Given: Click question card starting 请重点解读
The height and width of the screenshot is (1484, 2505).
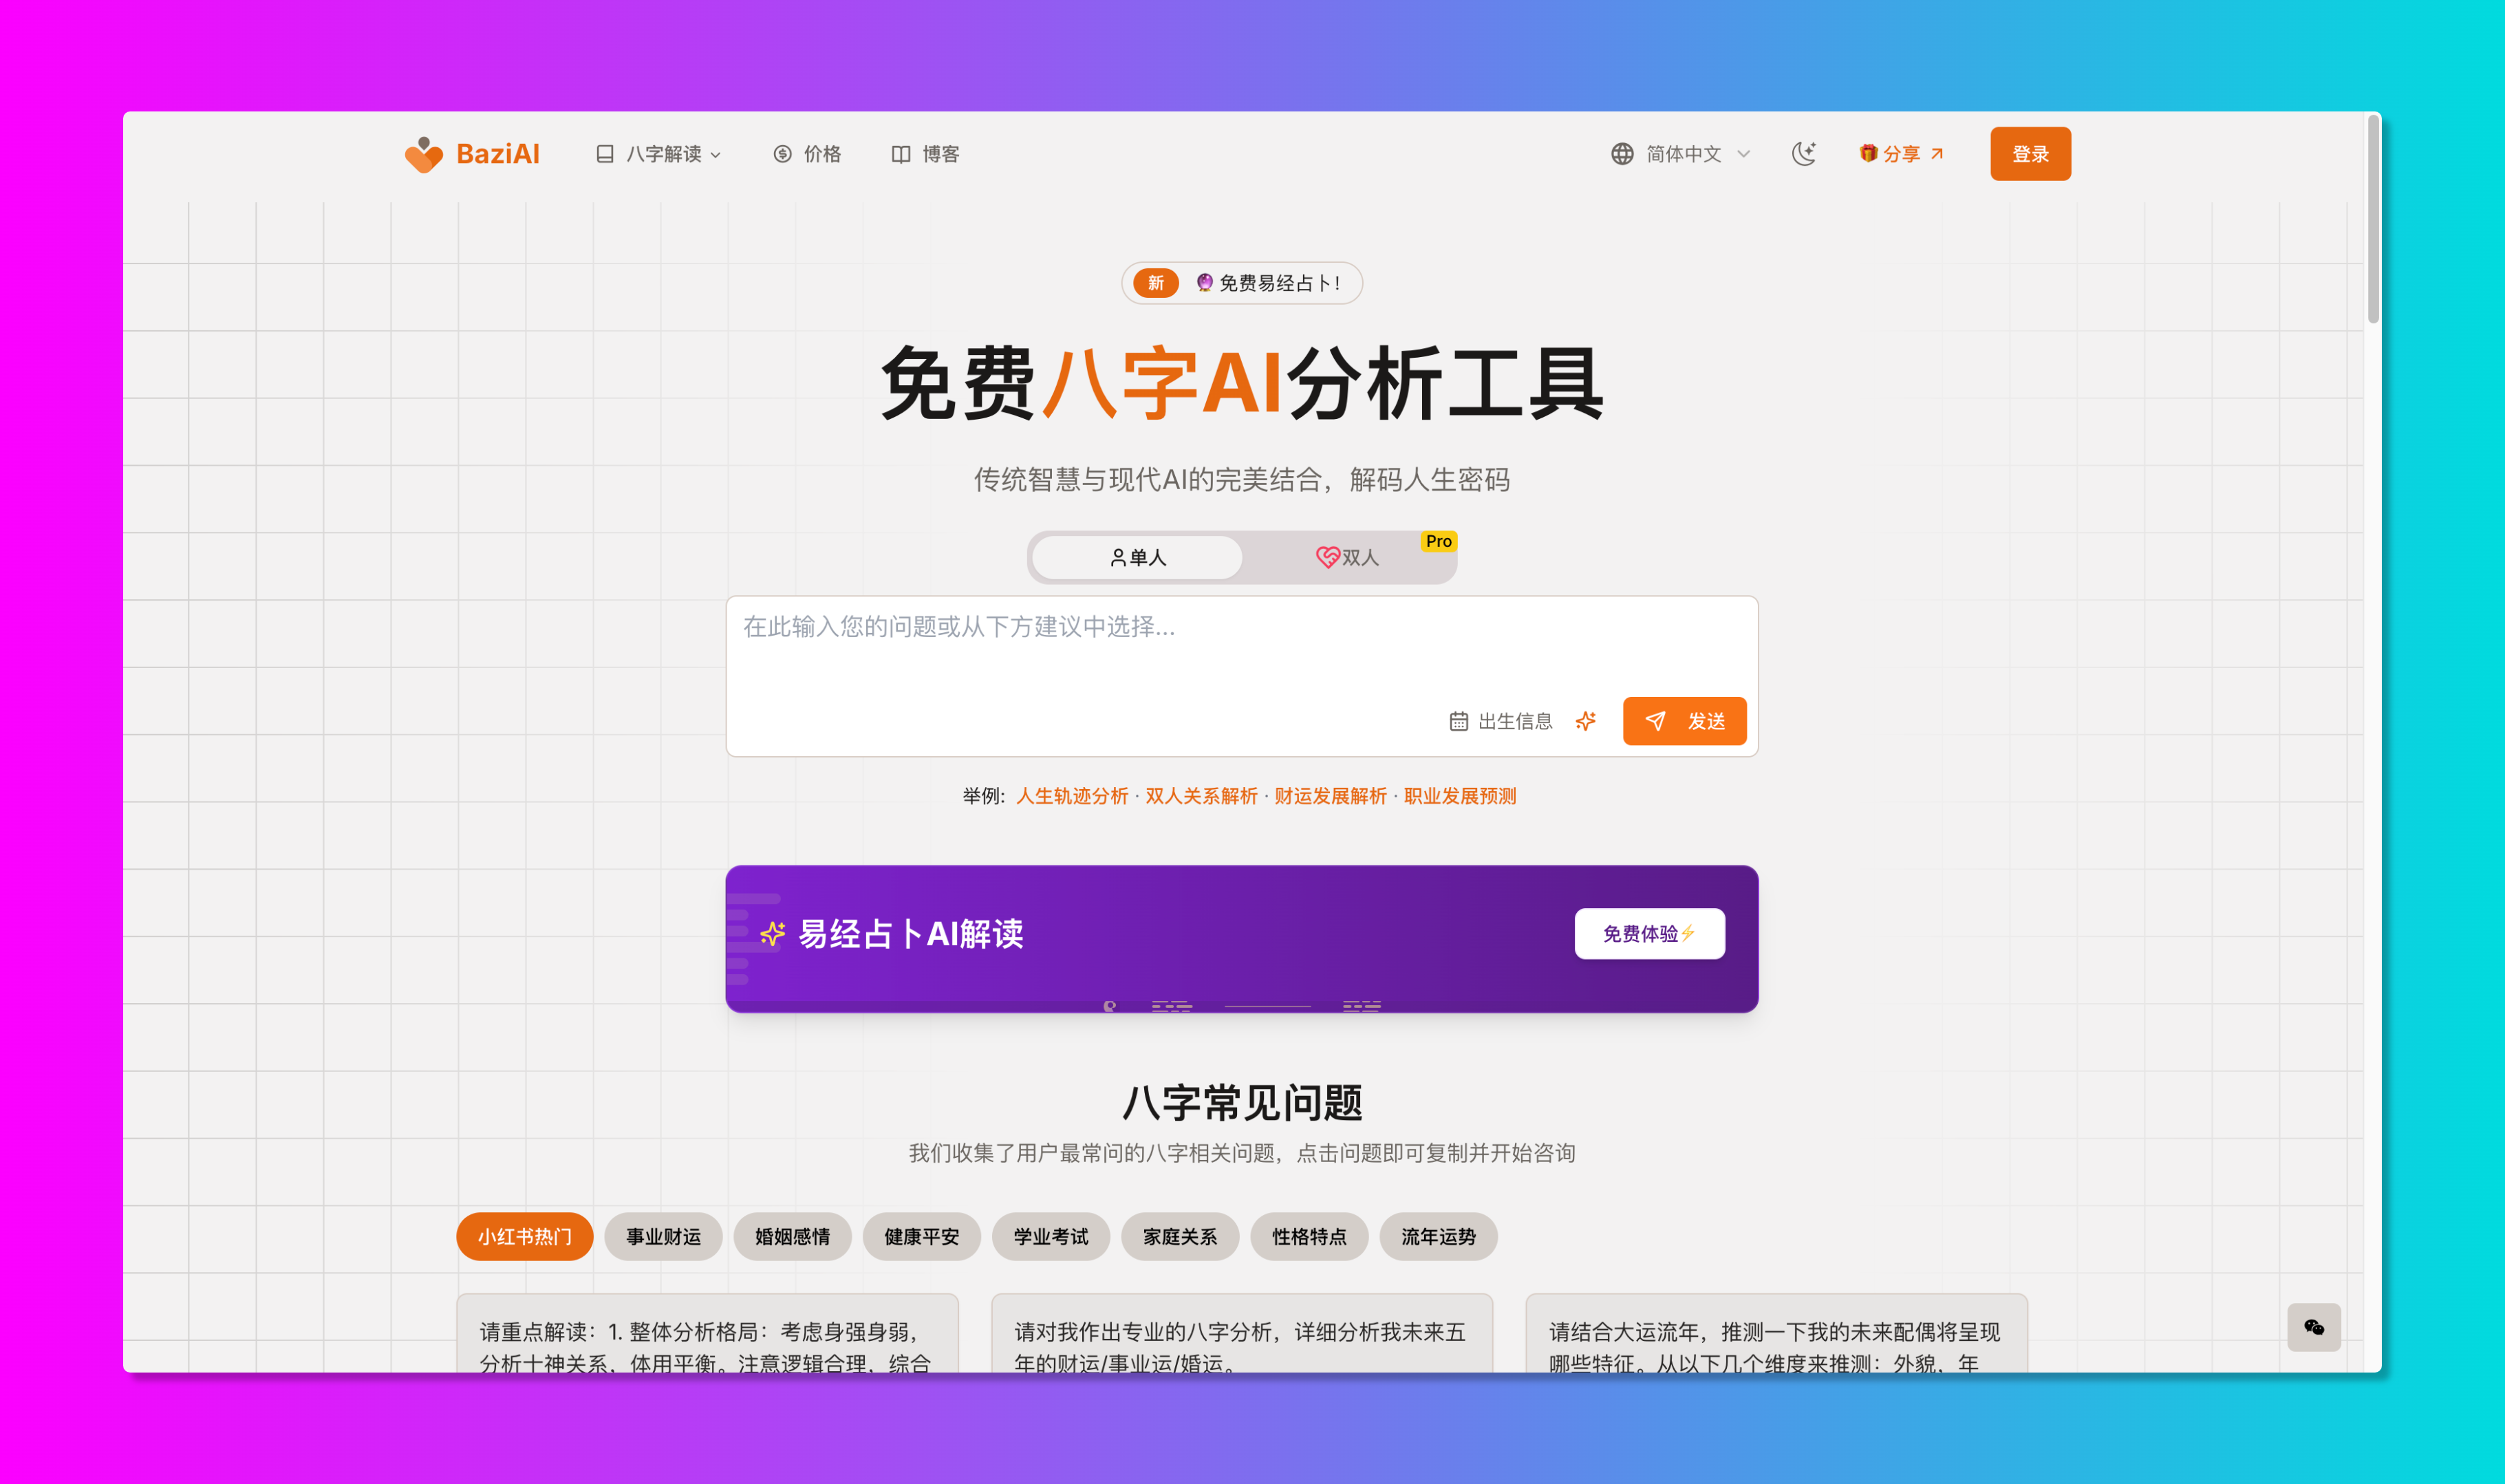Looking at the screenshot, I should click(707, 1333).
